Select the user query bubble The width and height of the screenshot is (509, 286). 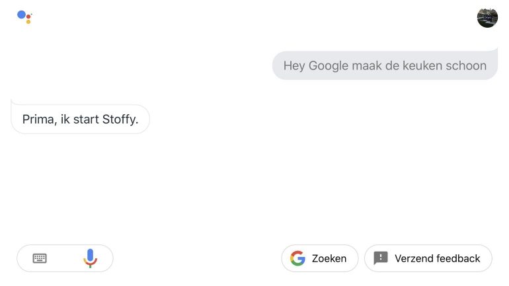click(385, 65)
